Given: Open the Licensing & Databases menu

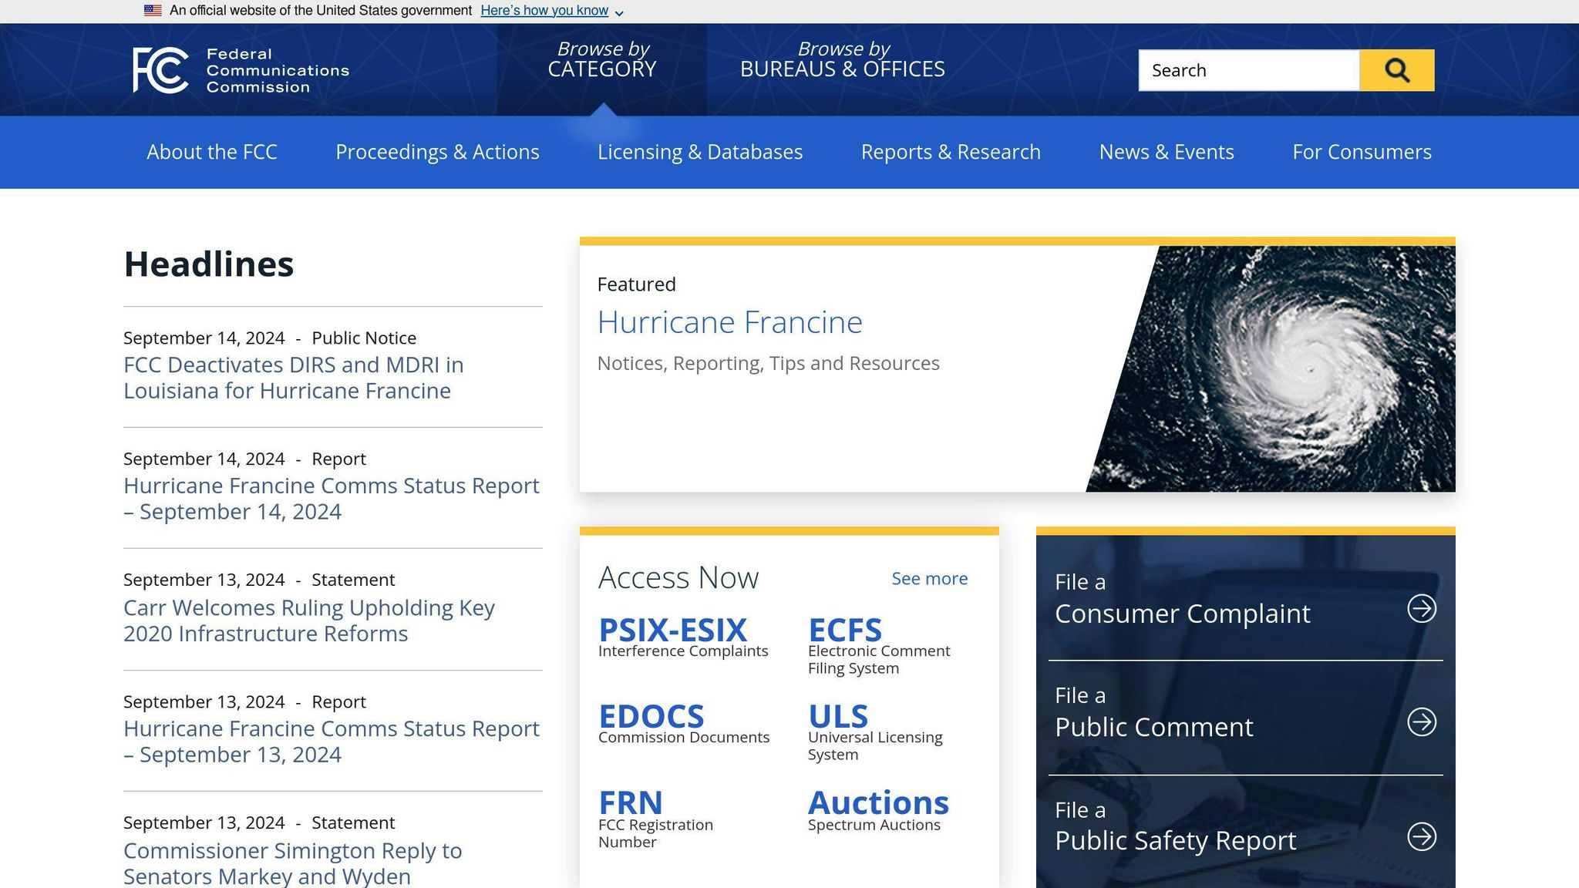Looking at the screenshot, I should pos(700,152).
